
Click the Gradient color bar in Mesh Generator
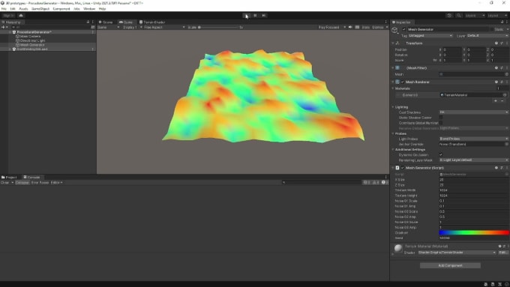[x=474, y=233]
